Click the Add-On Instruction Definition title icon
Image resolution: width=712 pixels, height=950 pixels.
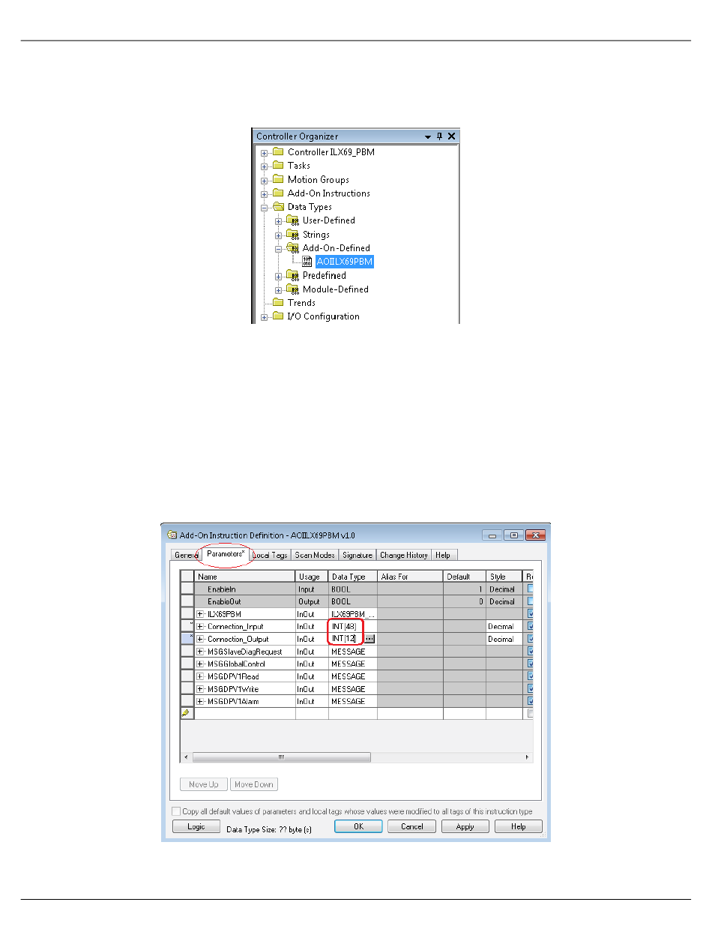172,535
